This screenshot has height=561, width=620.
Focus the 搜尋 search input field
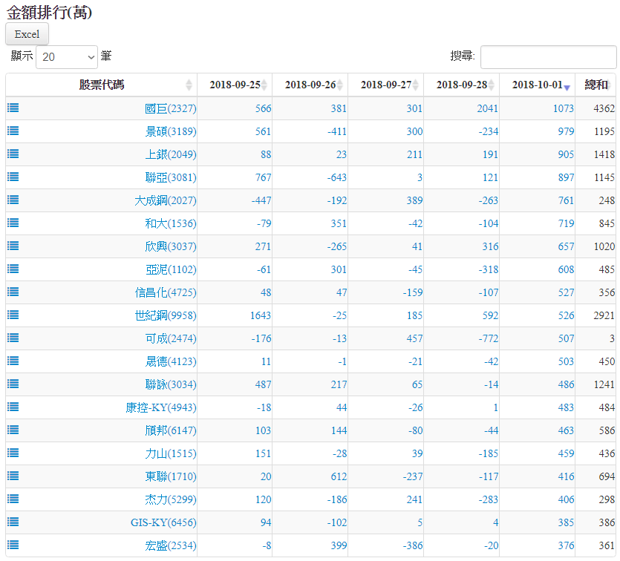coord(548,56)
